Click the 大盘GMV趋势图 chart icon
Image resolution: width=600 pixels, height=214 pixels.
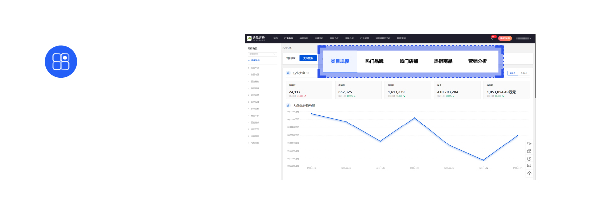tap(288, 106)
